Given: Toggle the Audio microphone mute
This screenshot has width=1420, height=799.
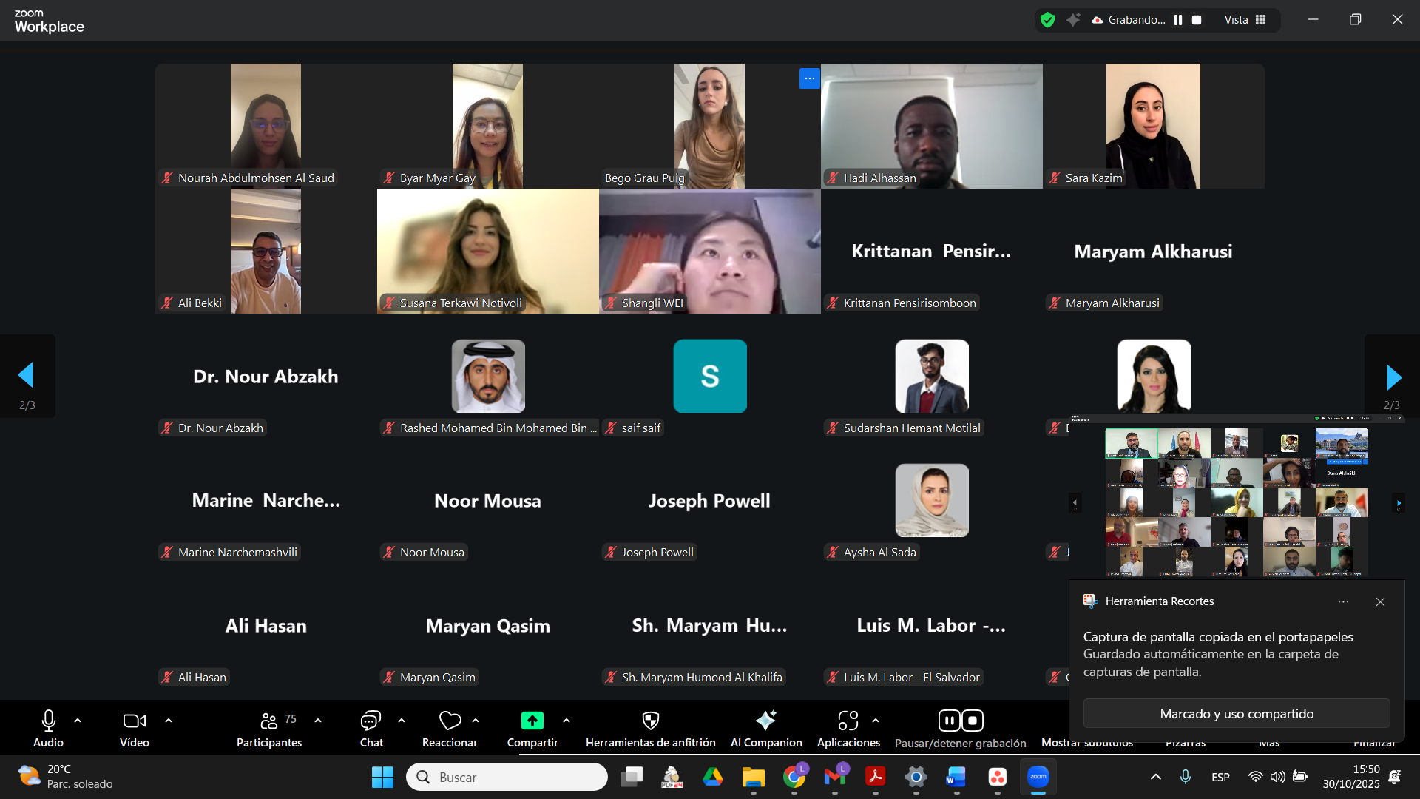Looking at the screenshot, I should 48,721.
